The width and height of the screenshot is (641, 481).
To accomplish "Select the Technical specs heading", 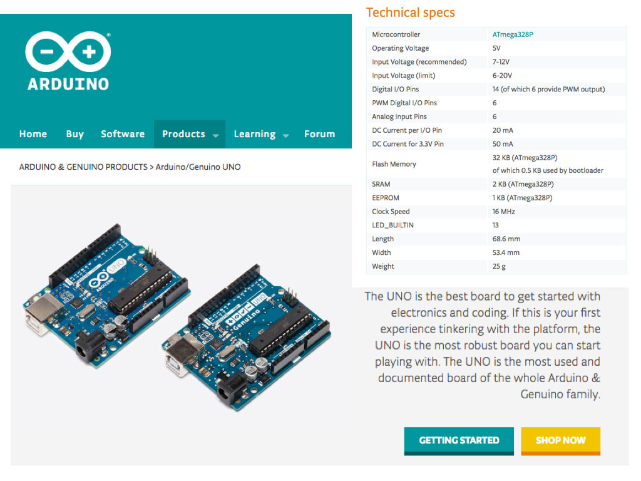I will 410,13.
